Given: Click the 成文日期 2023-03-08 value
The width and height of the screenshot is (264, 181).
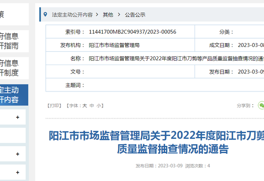Looking at the screenshot, I should (x=251, y=45).
